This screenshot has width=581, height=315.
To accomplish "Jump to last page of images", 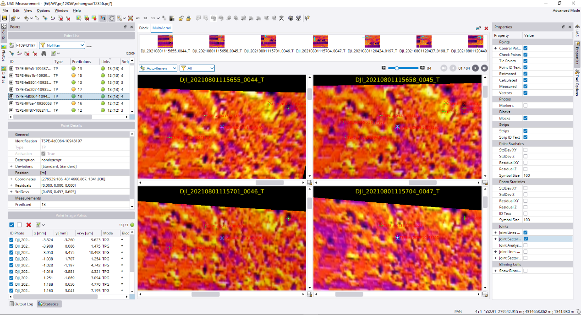I will coord(483,68).
